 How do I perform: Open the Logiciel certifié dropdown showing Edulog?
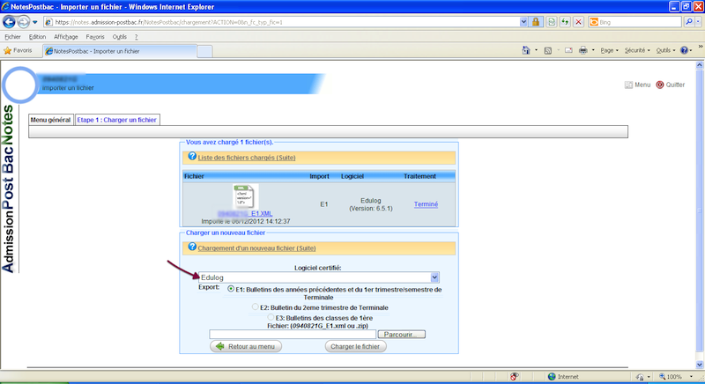[318, 277]
